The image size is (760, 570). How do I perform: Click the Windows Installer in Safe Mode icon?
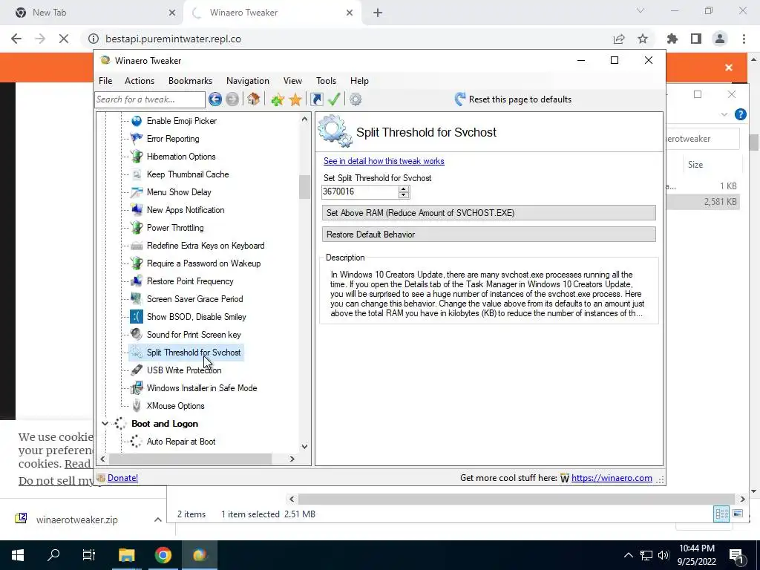pos(137,387)
